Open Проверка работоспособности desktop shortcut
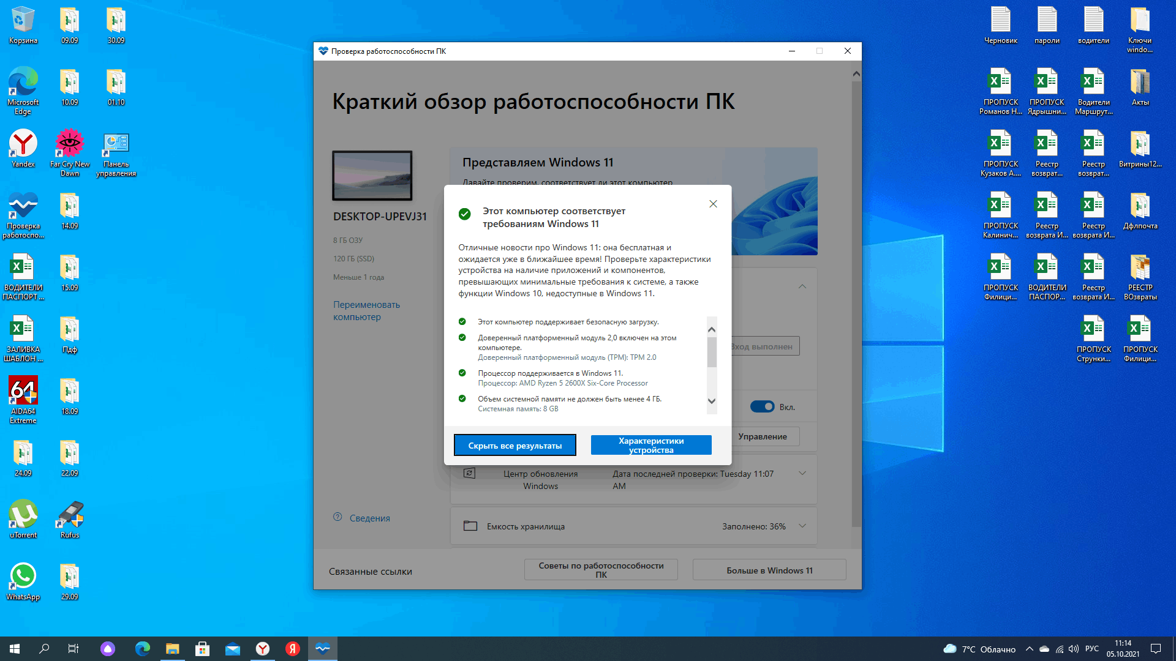1176x661 pixels. click(23, 215)
